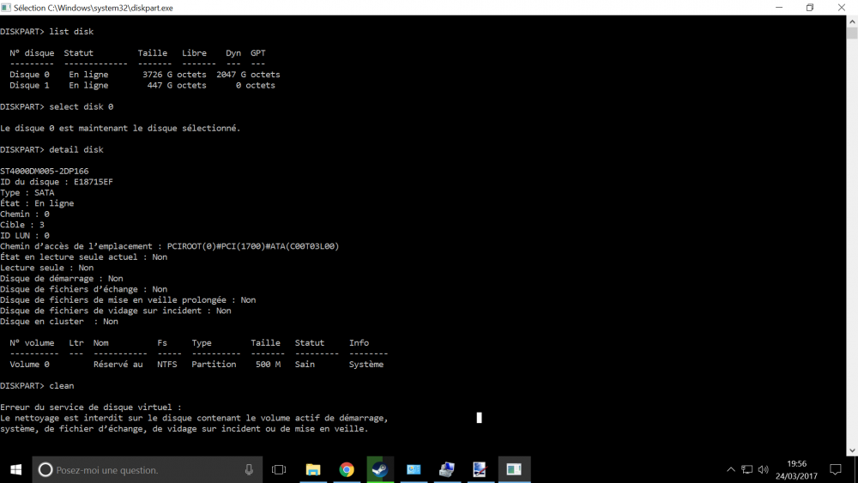This screenshot has height=483, width=858.
Task: Open the Windows Start menu
Action: click(15, 469)
